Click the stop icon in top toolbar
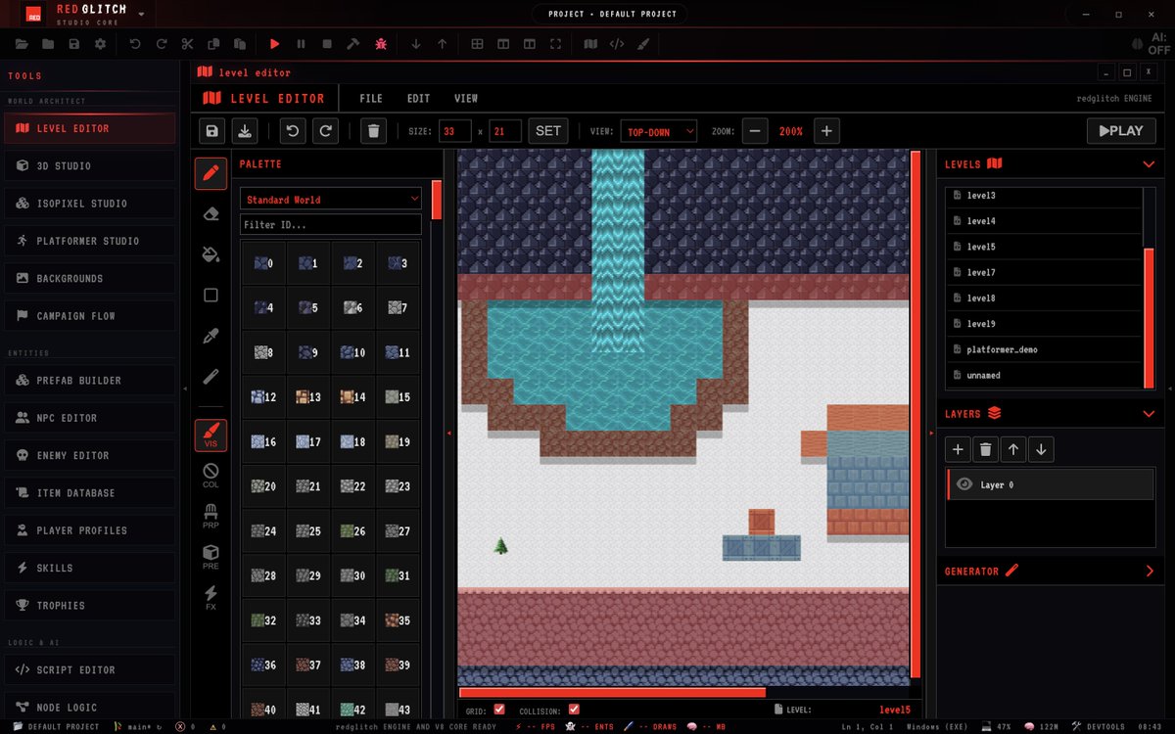Image resolution: width=1175 pixels, height=734 pixels. [327, 44]
